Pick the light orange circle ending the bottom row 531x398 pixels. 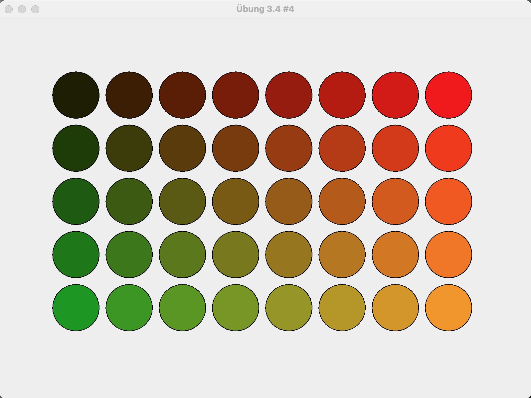coord(448,308)
